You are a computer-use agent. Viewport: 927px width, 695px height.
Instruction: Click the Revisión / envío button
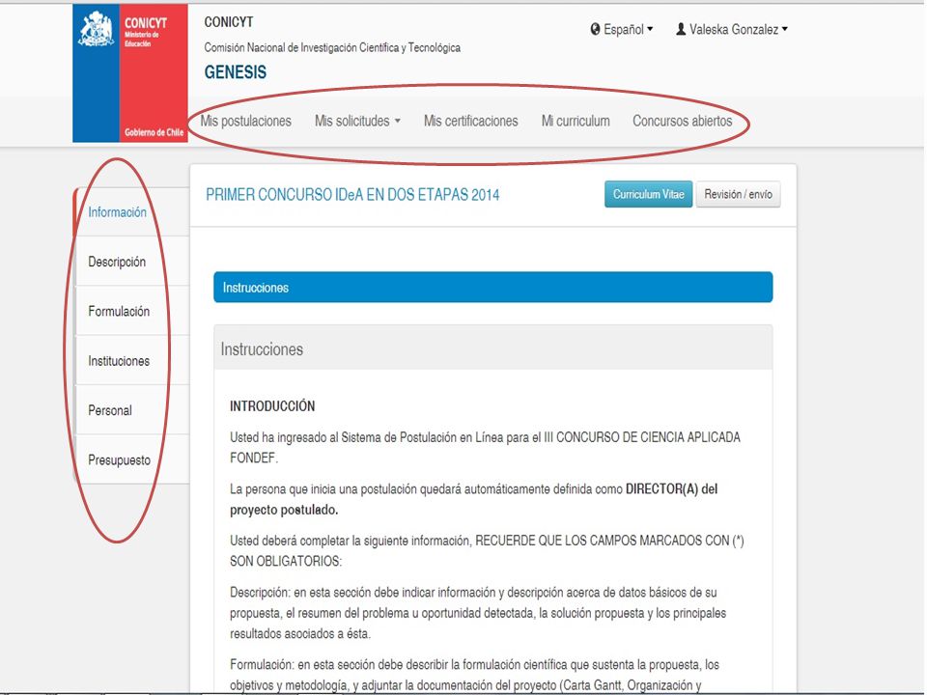739,194
